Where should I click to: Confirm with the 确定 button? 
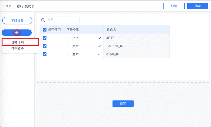click(x=198, y=6)
